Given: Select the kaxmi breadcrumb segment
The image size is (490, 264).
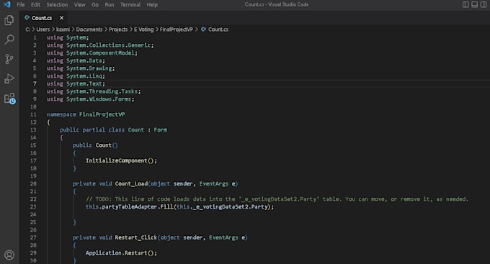Looking at the screenshot, I should point(63,29).
